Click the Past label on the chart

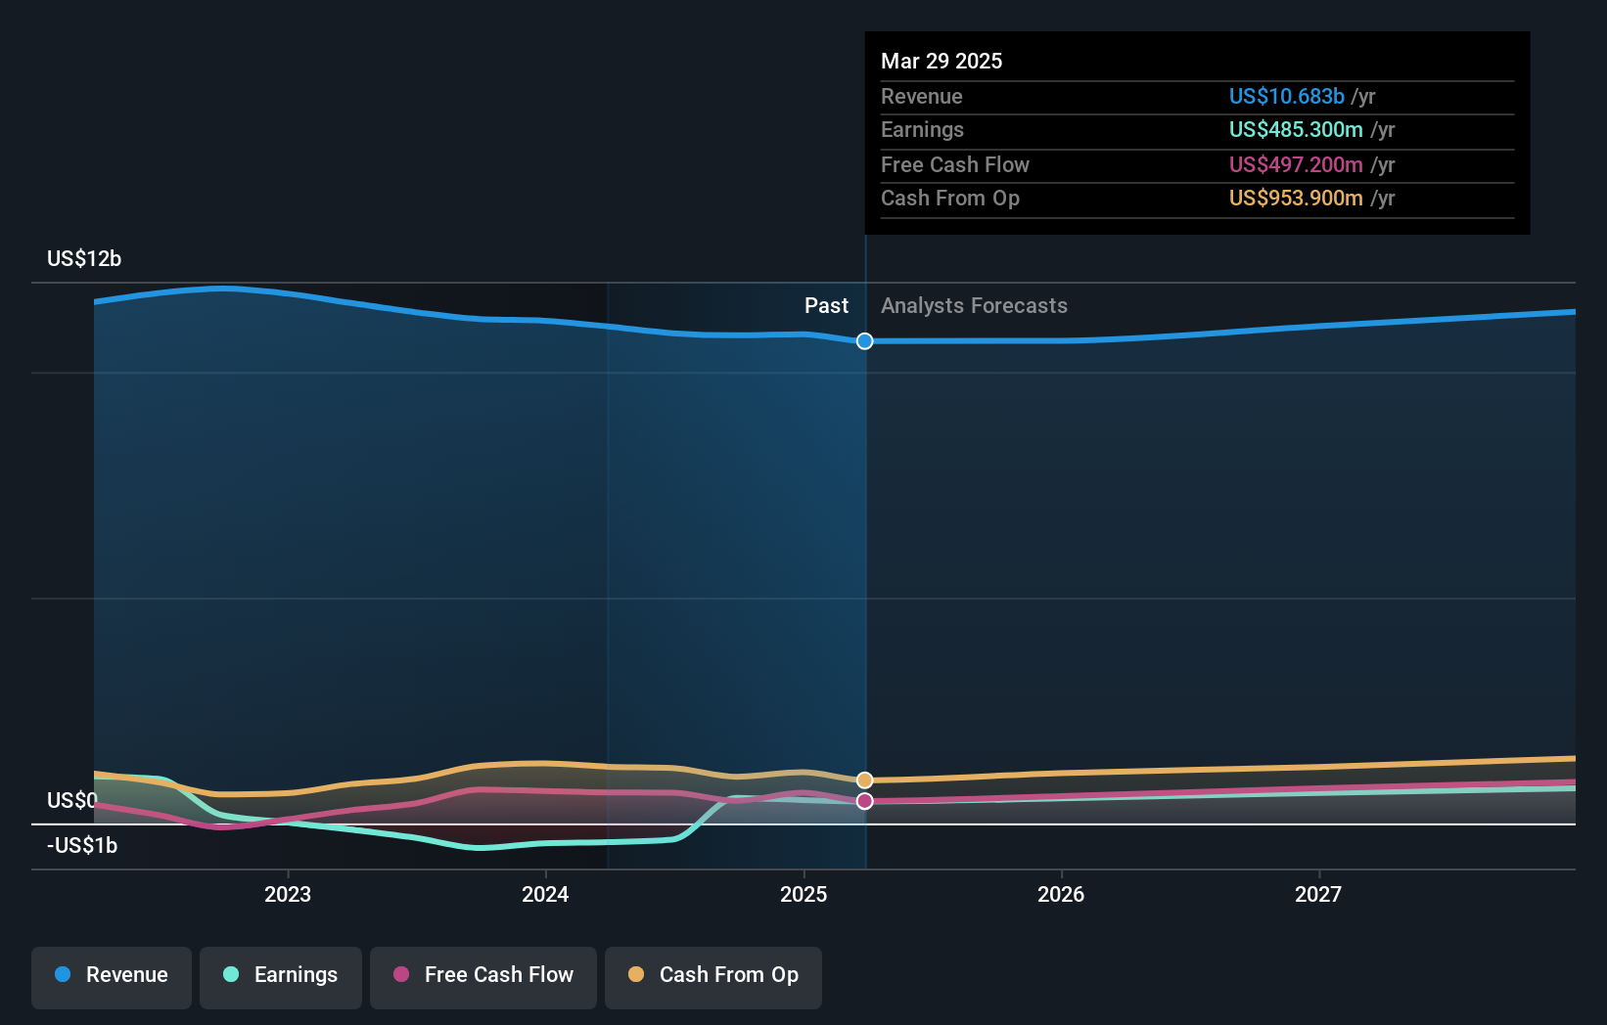click(826, 306)
